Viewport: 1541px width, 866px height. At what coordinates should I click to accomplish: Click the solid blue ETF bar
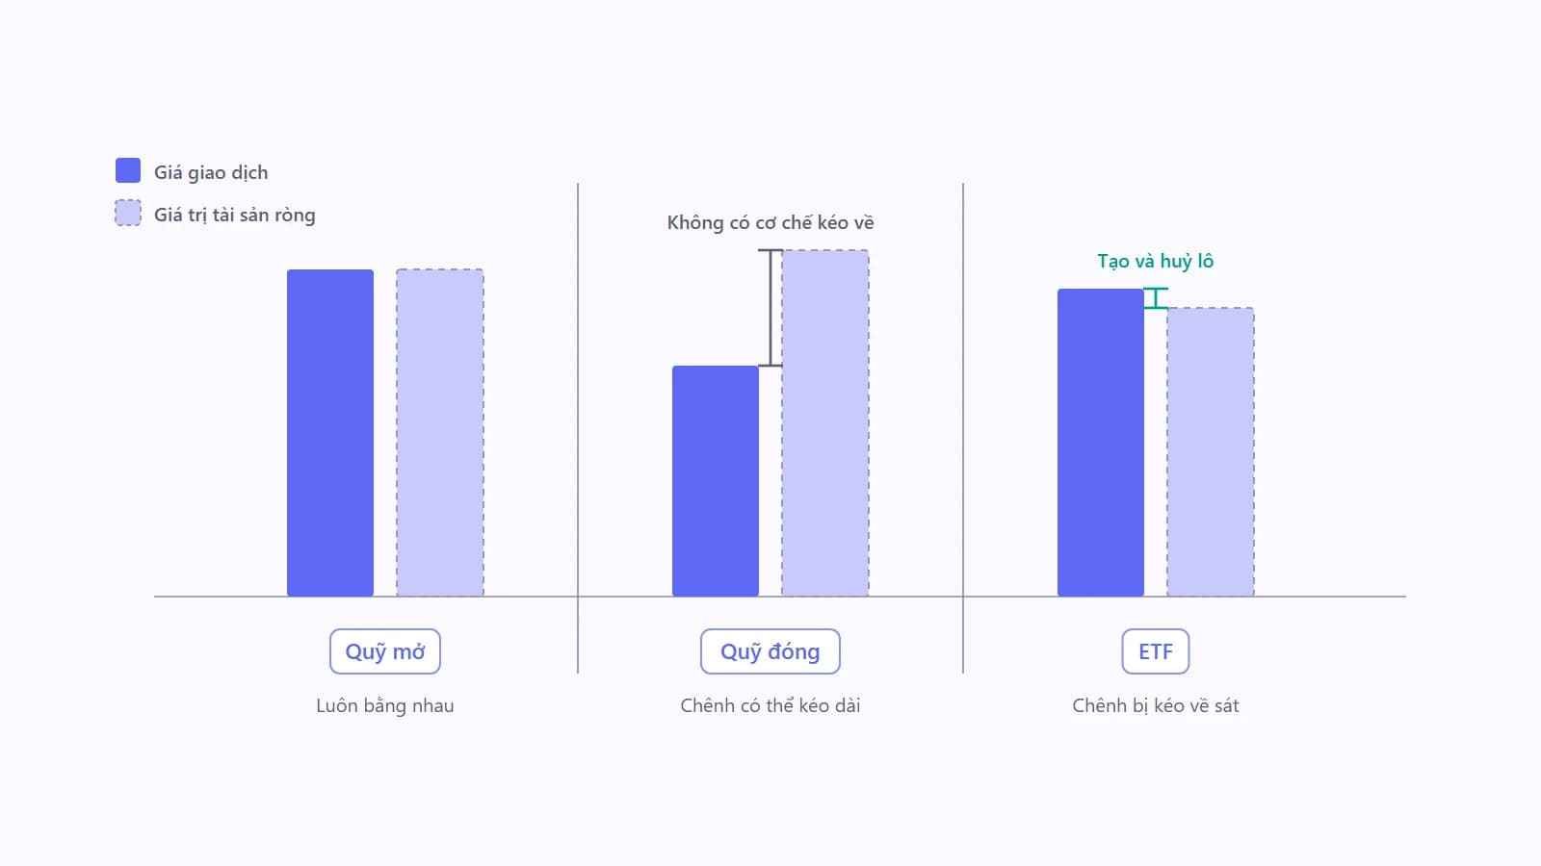pos(1101,443)
